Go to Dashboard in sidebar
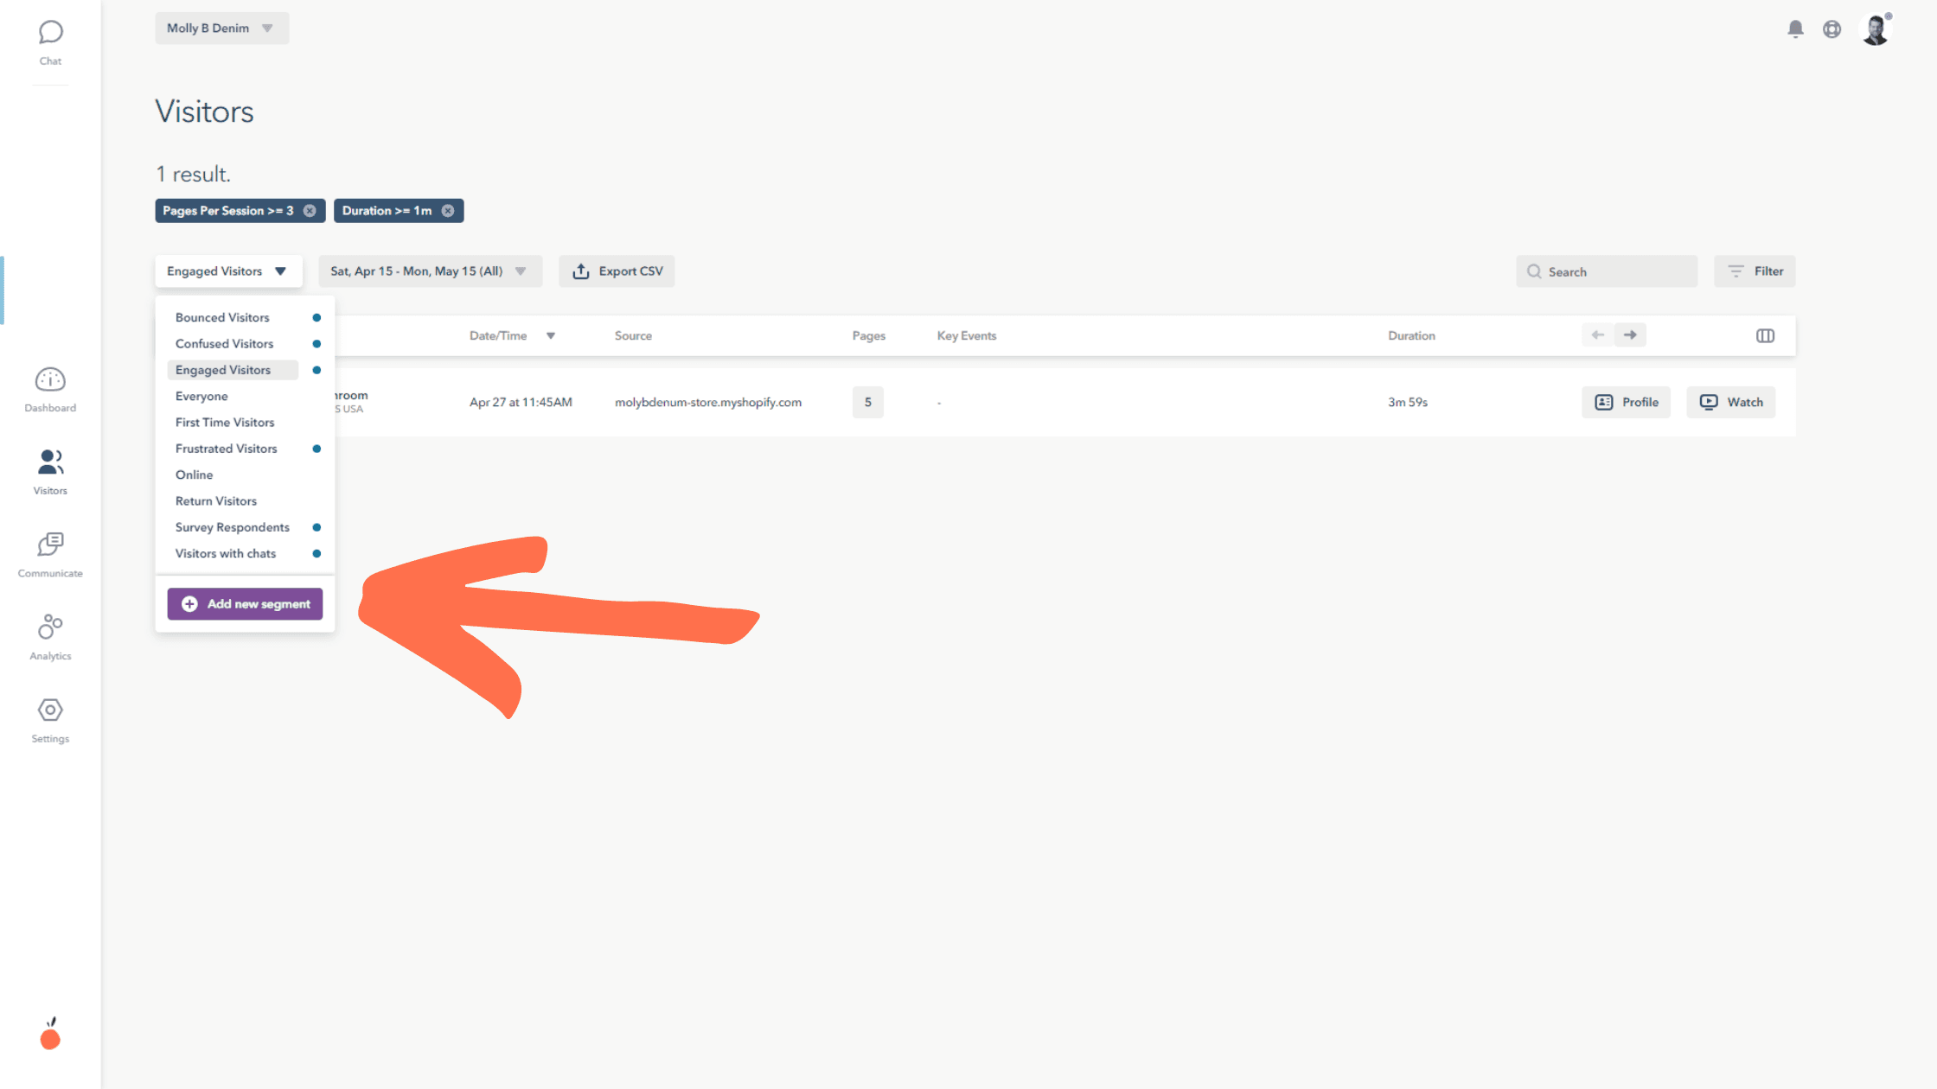 click(50, 380)
